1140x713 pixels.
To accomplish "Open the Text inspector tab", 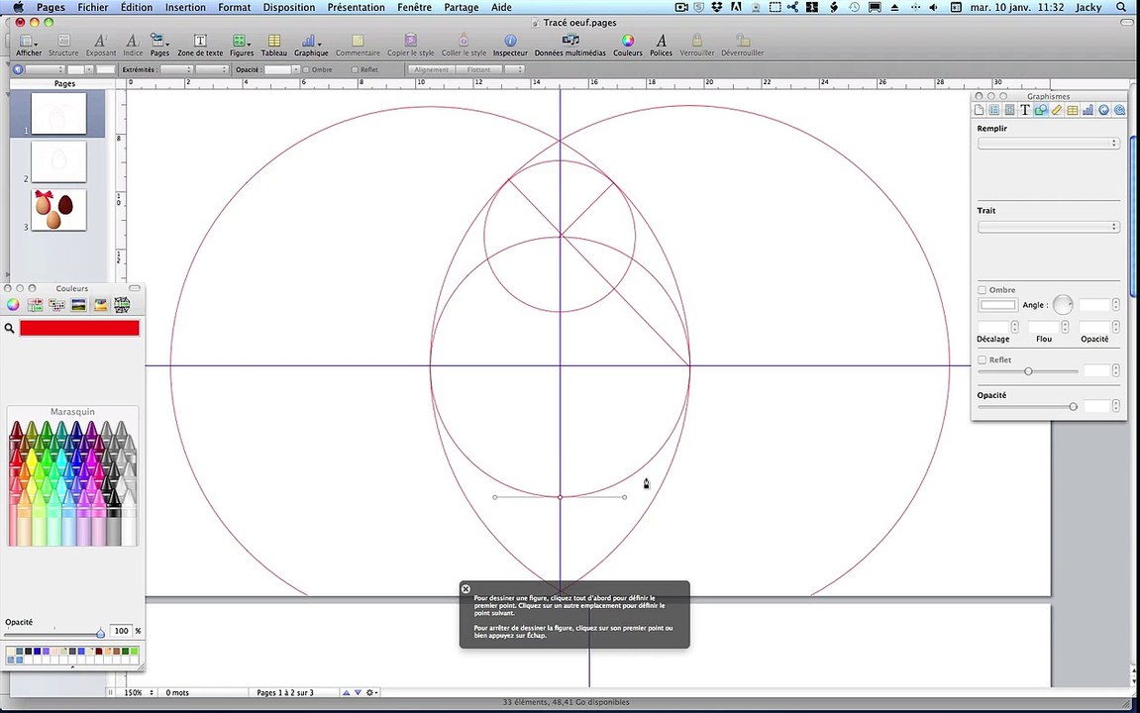I will pos(1025,110).
